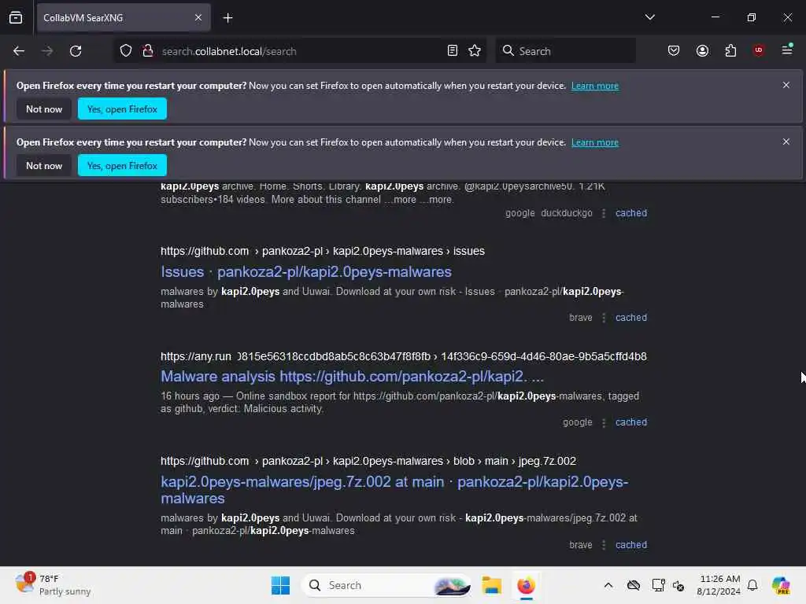Open the extensions puzzle icon

730,51
